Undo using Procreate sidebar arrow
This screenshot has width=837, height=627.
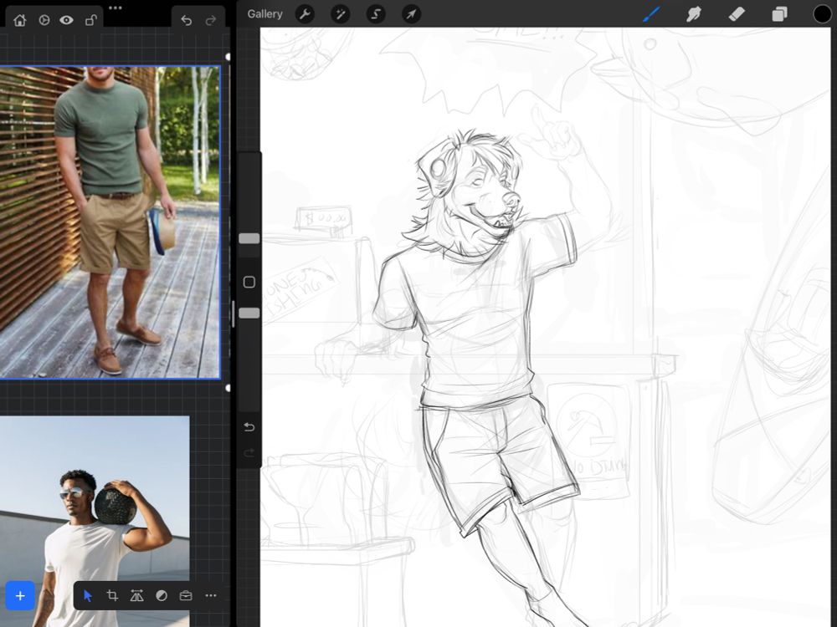click(x=249, y=427)
